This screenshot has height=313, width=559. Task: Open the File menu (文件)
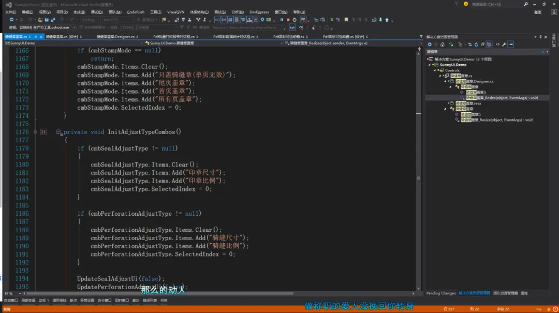(x=10, y=12)
